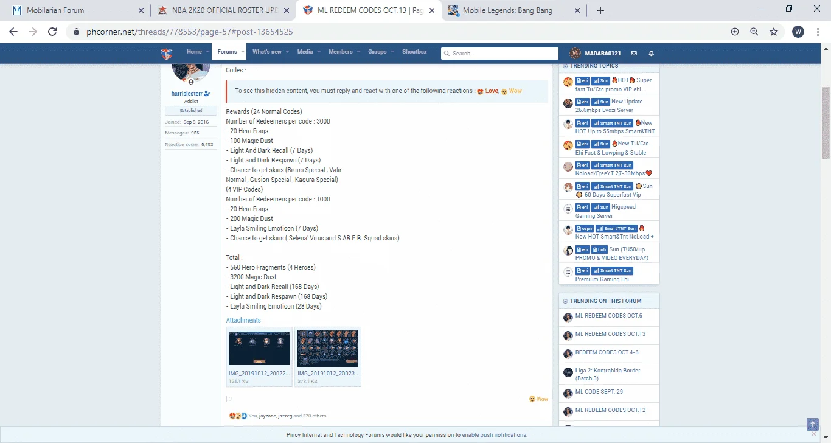831x443 pixels.
Task: Open the Shoutbox nav item
Action: 414,52
